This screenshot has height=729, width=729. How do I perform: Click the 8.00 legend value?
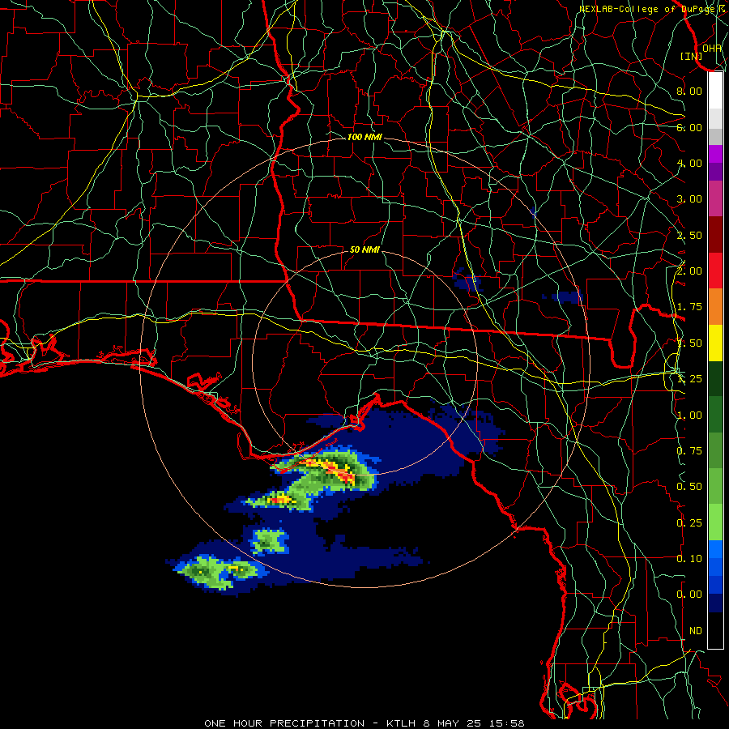click(x=689, y=91)
